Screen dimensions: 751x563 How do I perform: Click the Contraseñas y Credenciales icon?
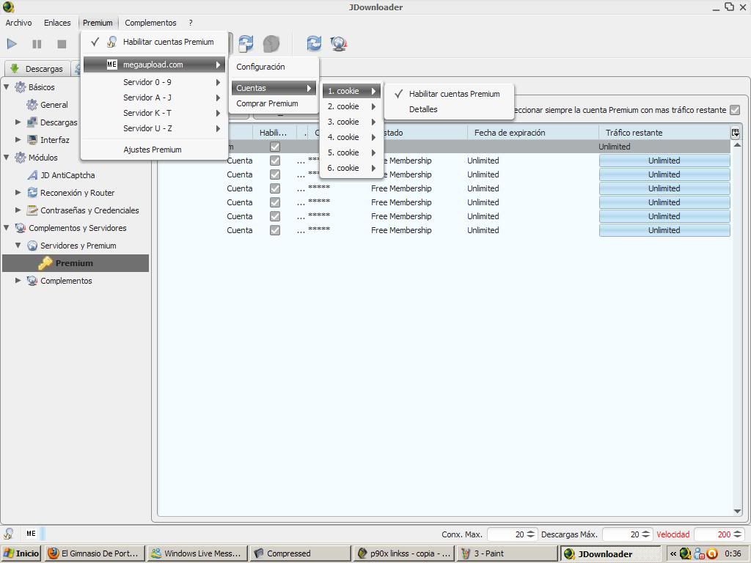coord(32,210)
